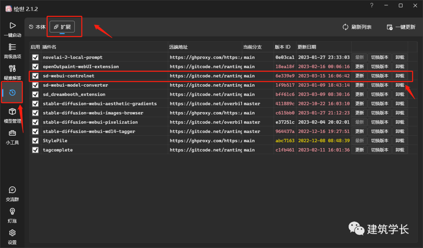Open 设置 settings
The height and width of the screenshot is (248, 423).
pyautogui.click(x=13, y=237)
